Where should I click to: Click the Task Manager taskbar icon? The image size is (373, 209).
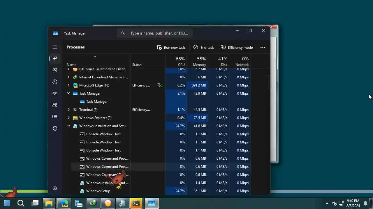click(152, 203)
